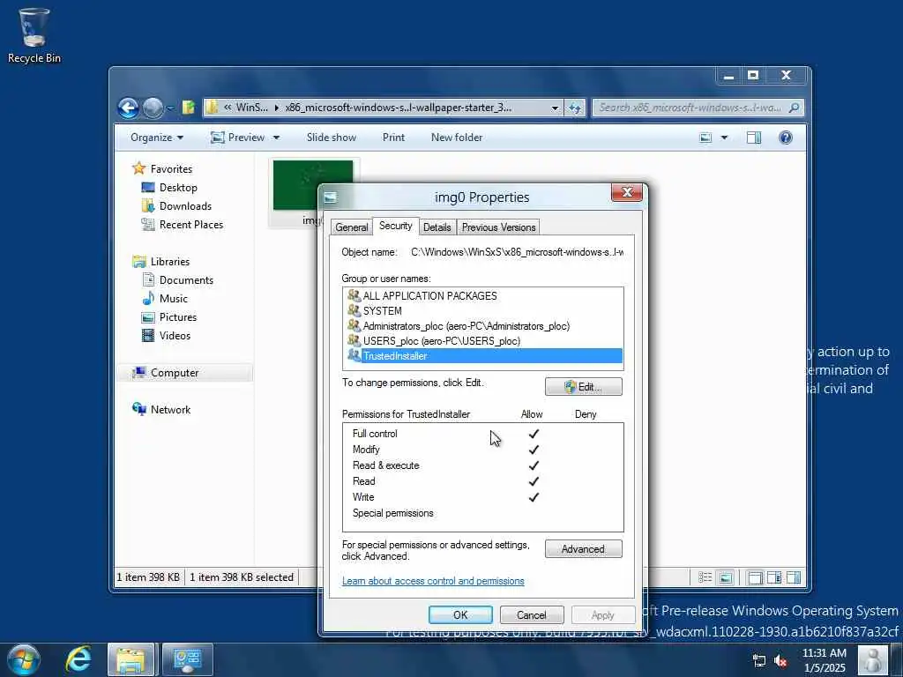903x677 pixels.
Task: Select Favorites in the navigation pane
Action: [171, 168]
